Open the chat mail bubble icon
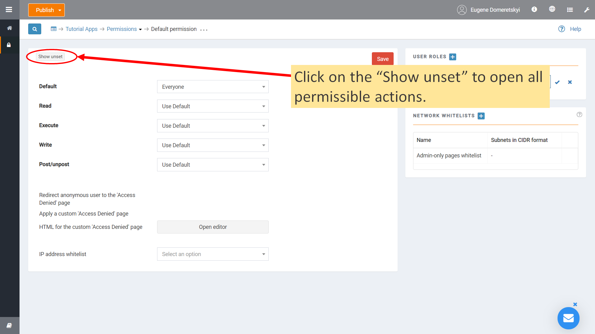 (x=568, y=318)
